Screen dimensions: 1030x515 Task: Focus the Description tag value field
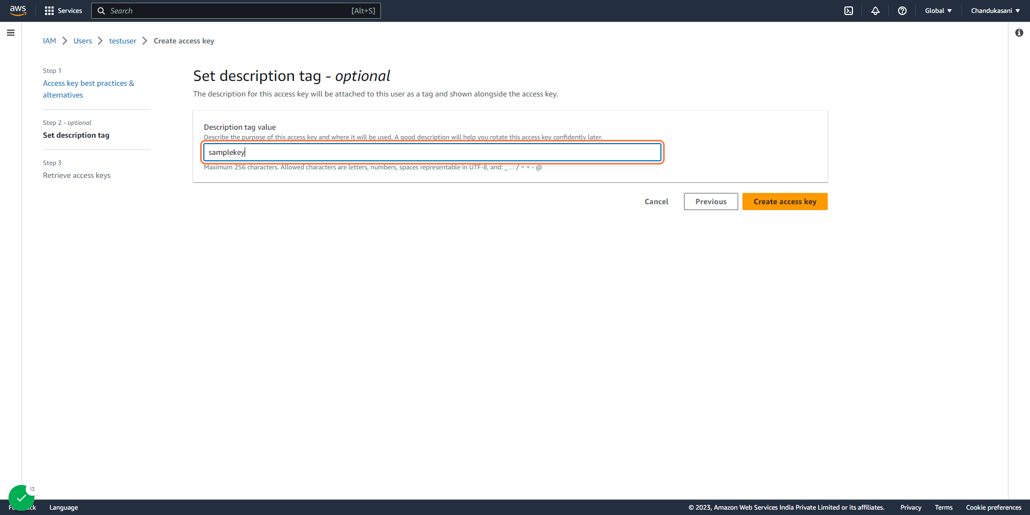point(432,152)
